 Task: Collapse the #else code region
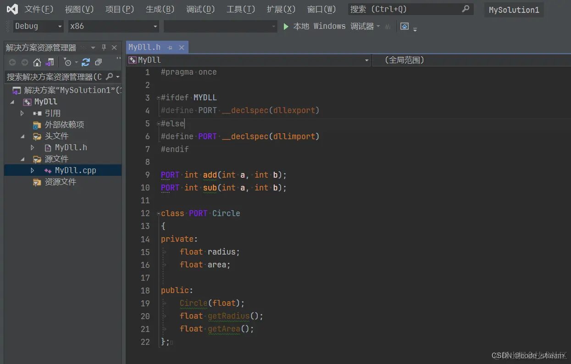click(158, 124)
